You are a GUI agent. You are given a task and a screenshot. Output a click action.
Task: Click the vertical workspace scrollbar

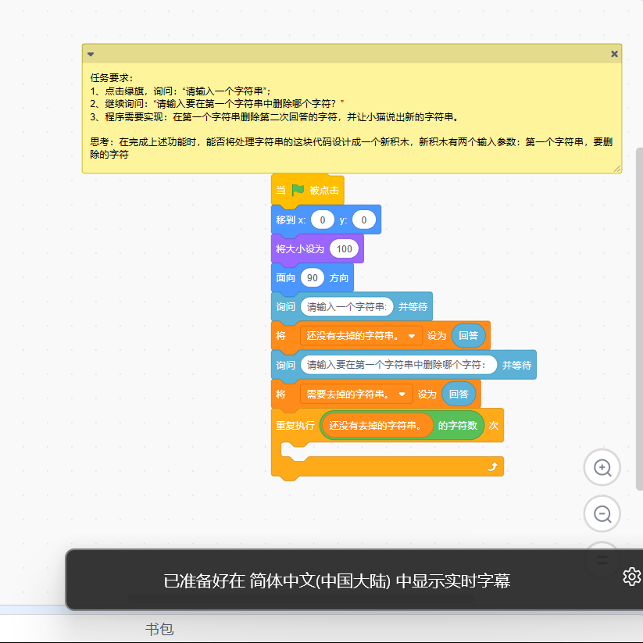[639, 319]
